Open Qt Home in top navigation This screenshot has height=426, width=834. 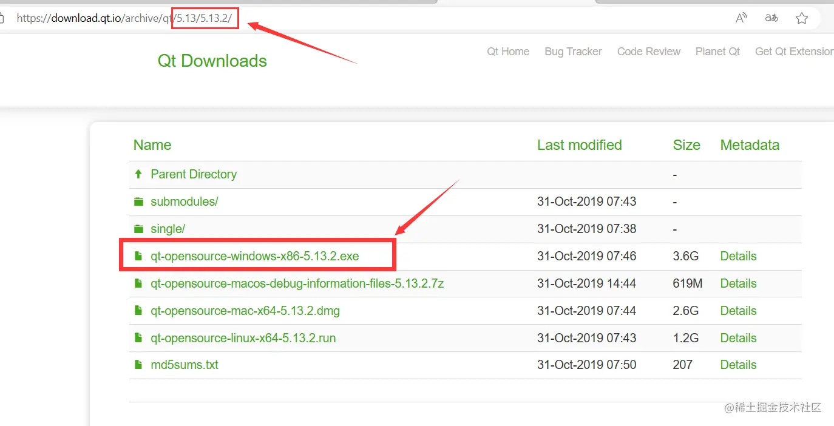pos(508,52)
